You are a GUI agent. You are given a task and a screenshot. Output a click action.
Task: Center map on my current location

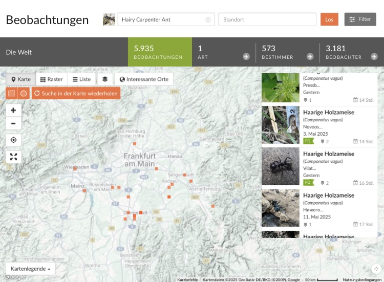coord(13,140)
